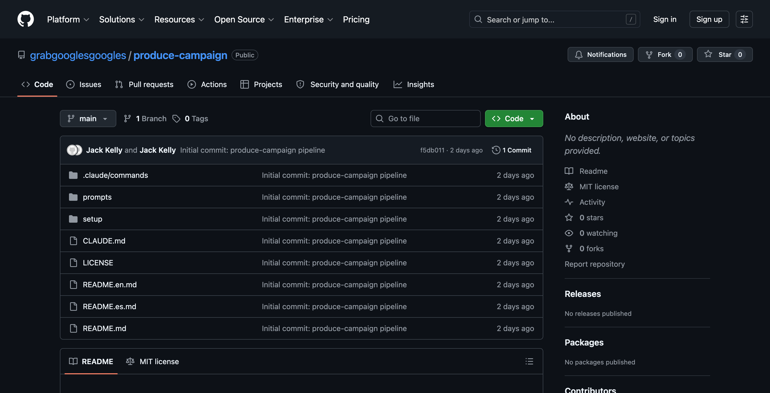The width and height of the screenshot is (770, 393).
Task: Click the Readme book icon in About section
Action: [569, 171]
